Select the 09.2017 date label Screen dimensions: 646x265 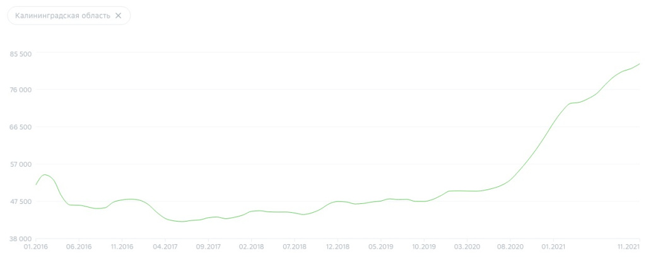(208, 247)
